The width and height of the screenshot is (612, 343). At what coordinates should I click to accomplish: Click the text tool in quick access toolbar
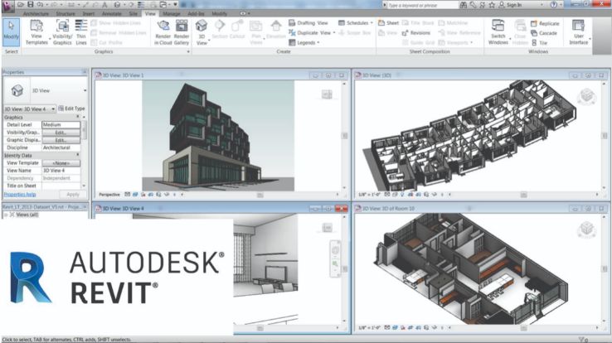(x=104, y=5)
